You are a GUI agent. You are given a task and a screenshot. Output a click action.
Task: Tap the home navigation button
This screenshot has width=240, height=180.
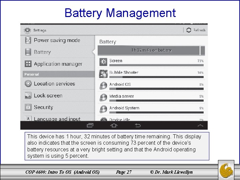114,126
